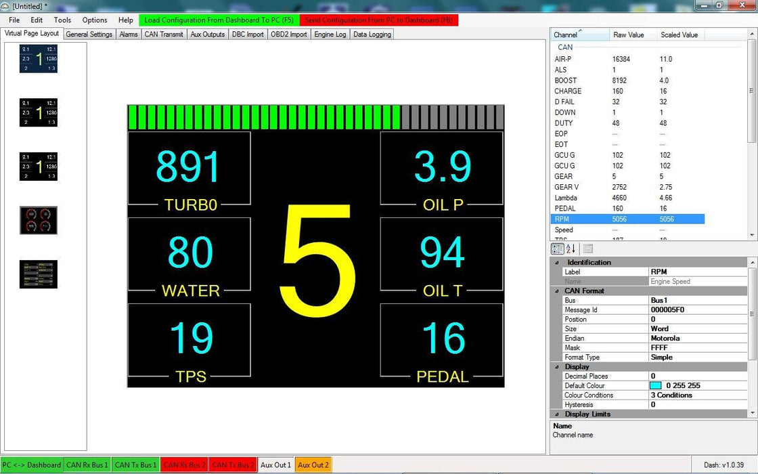Click Send Configuration From PC to Dashboard
This screenshot has height=474, width=758.
tap(379, 20)
